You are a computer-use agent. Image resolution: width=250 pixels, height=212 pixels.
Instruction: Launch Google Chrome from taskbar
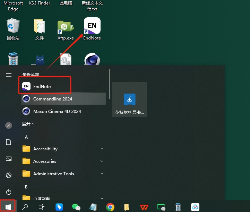[x=110, y=207]
